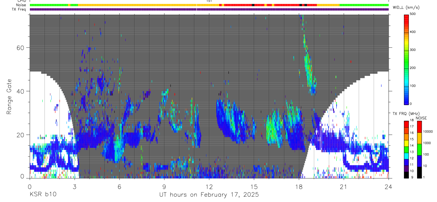Click the '17' label on TX FRQ legend
Image resolution: width=437 pixels, height=202 pixels.
click(x=412, y=126)
